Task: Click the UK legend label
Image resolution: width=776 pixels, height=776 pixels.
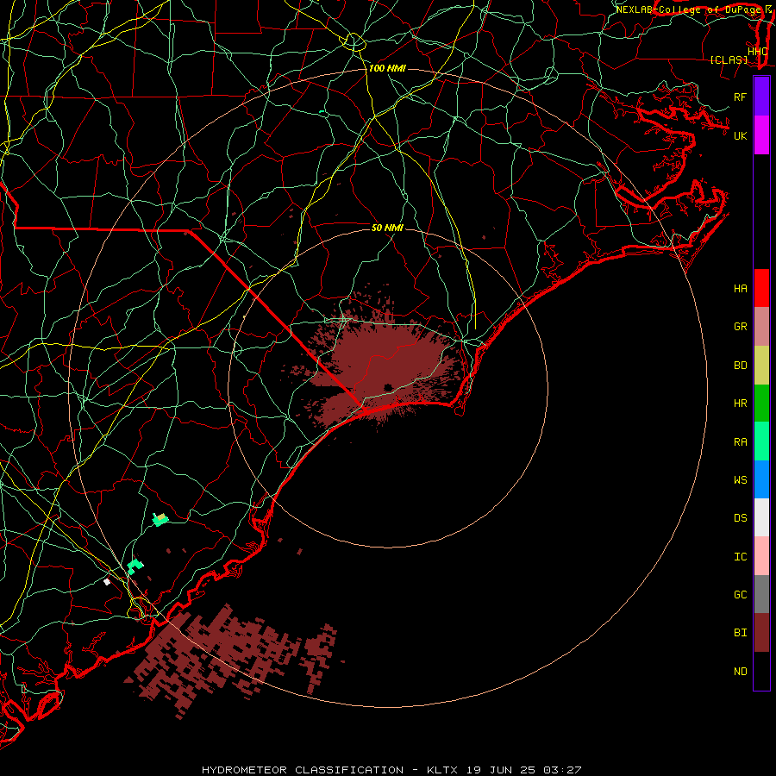Action: 740,135
